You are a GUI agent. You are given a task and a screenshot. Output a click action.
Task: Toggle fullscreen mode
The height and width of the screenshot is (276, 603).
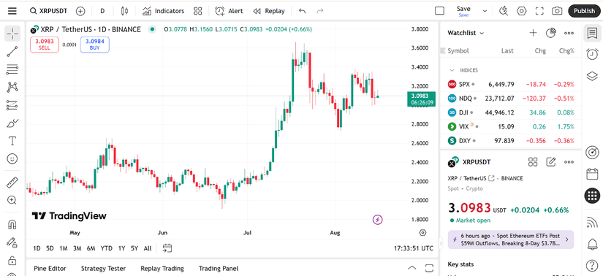539,11
